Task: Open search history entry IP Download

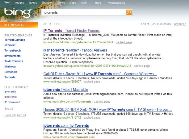Action: (12, 102)
